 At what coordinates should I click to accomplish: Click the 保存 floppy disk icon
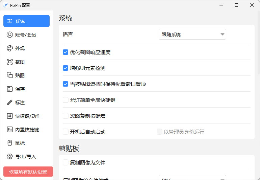click(10, 89)
